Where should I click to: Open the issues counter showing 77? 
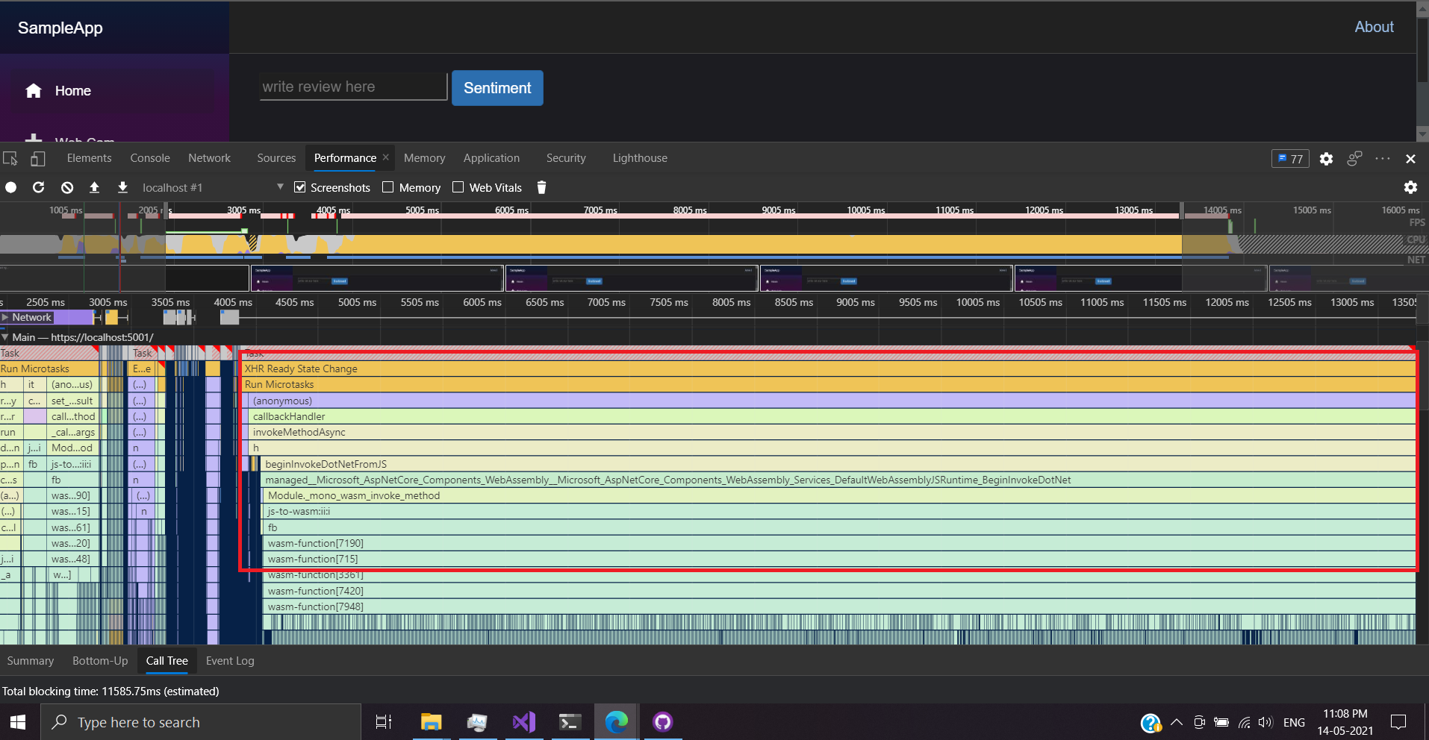pyautogui.click(x=1290, y=158)
